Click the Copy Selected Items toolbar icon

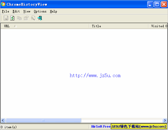19,18
